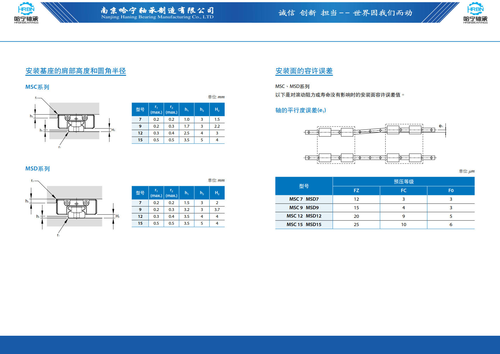Image resolution: width=500 pixels, height=354 pixels.
Task: Click h1 value 3.2 in MSD table
Action: point(186,210)
